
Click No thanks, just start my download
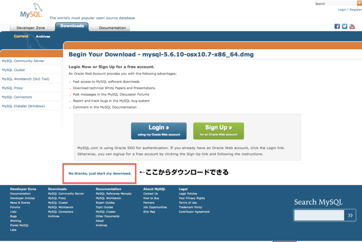(100, 173)
